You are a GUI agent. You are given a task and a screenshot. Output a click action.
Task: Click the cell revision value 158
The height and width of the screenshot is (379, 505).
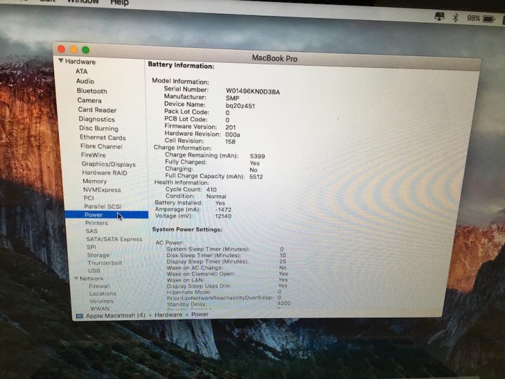pos(230,141)
